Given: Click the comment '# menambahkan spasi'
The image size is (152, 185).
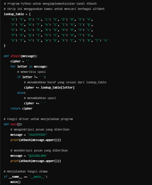Looking at the screenshot, I should (x=40, y=98).
